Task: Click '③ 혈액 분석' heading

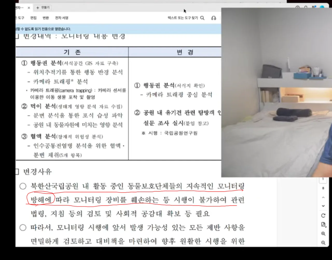Action: click(x=39, y=136)
